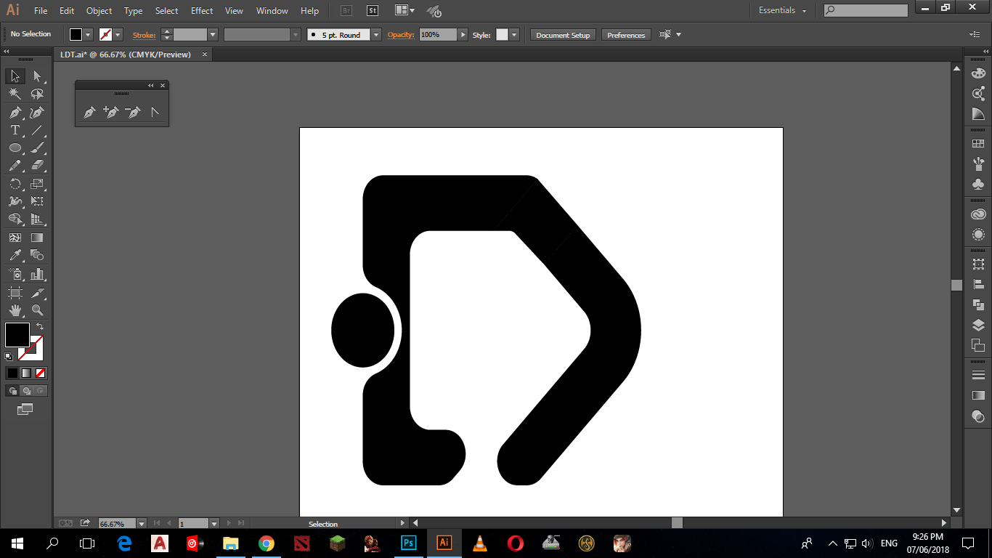Select the Rotate tool
Image resolution: width=992 pixels, height=558 pixels.
point(15,184)
